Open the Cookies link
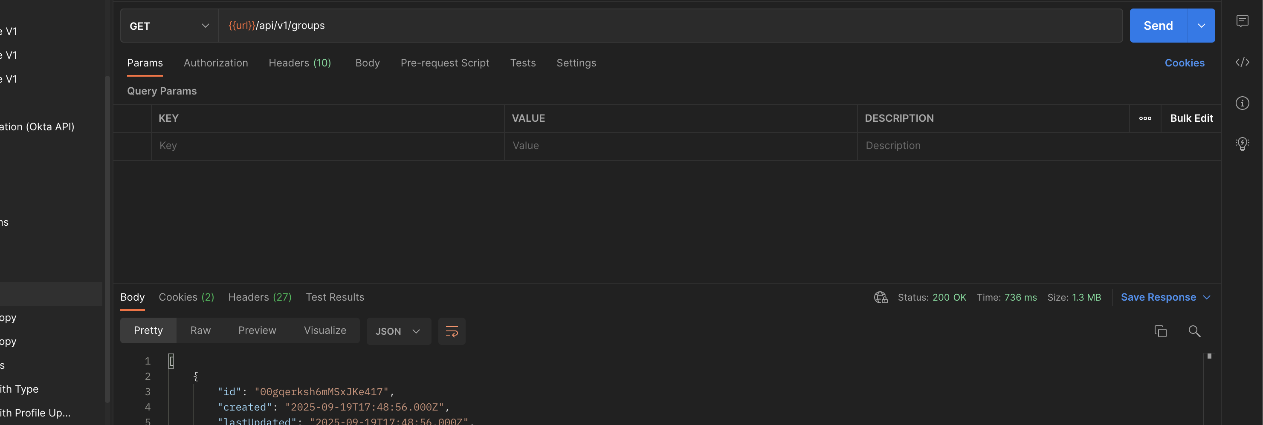The height and width of the screenshot is (425, 1263). pyautogui.click(x=1184, y=63)
